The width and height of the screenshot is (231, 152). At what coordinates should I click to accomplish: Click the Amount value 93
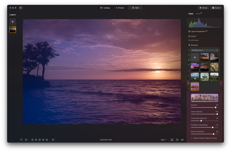click(217, 105)
